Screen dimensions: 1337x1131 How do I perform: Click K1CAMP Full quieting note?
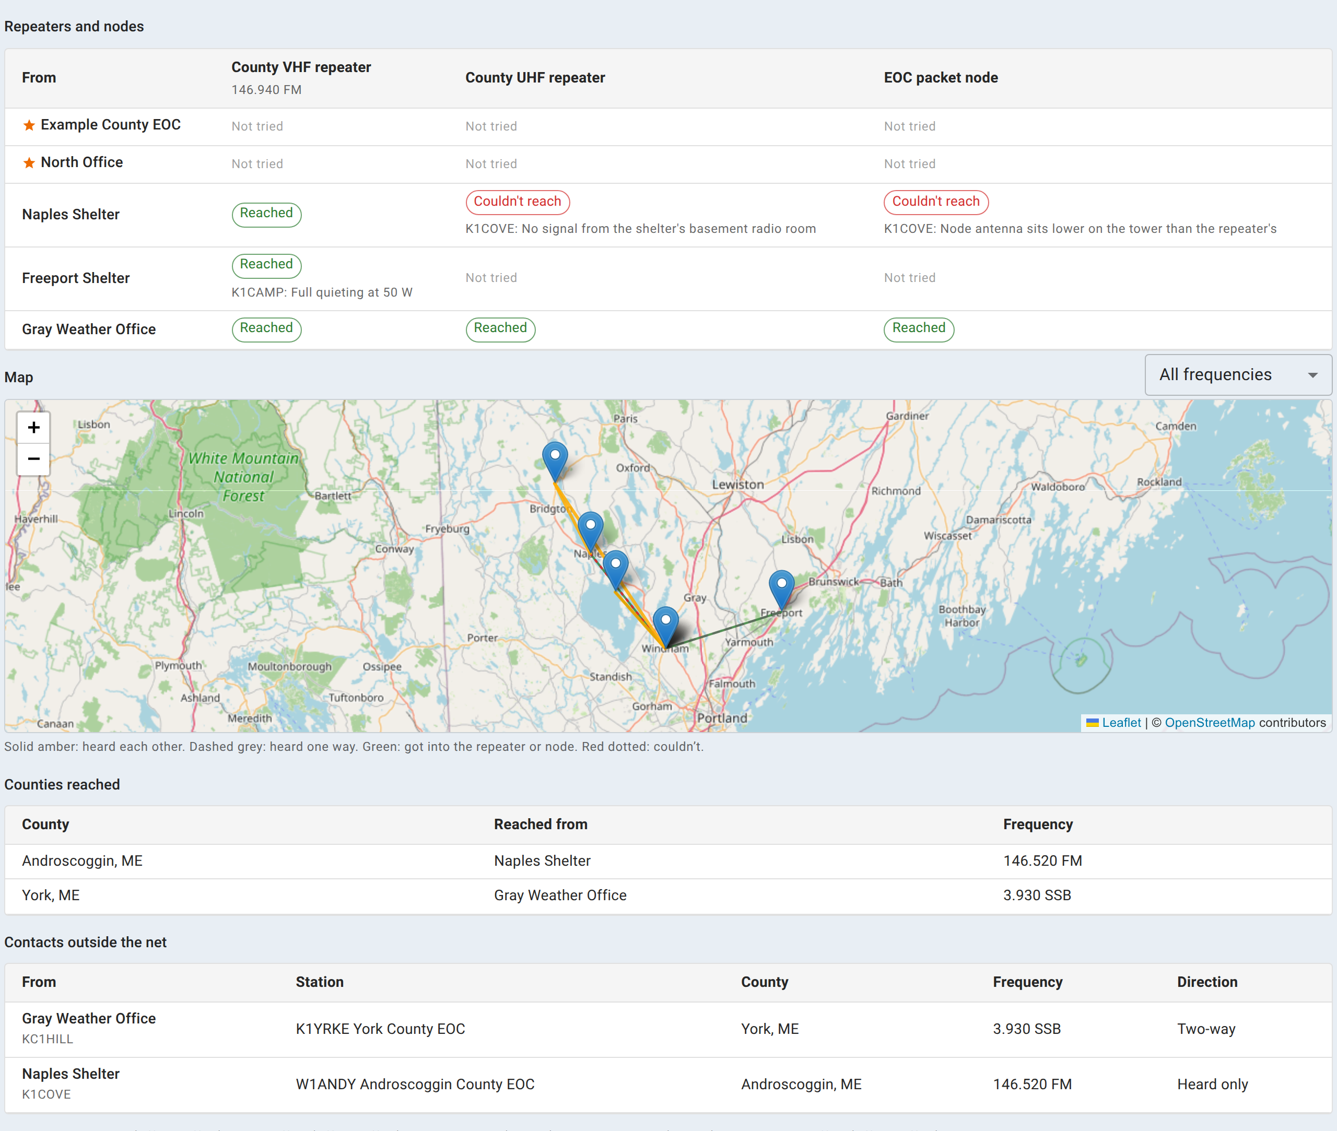pyautogui.click(x=322, y=292)
